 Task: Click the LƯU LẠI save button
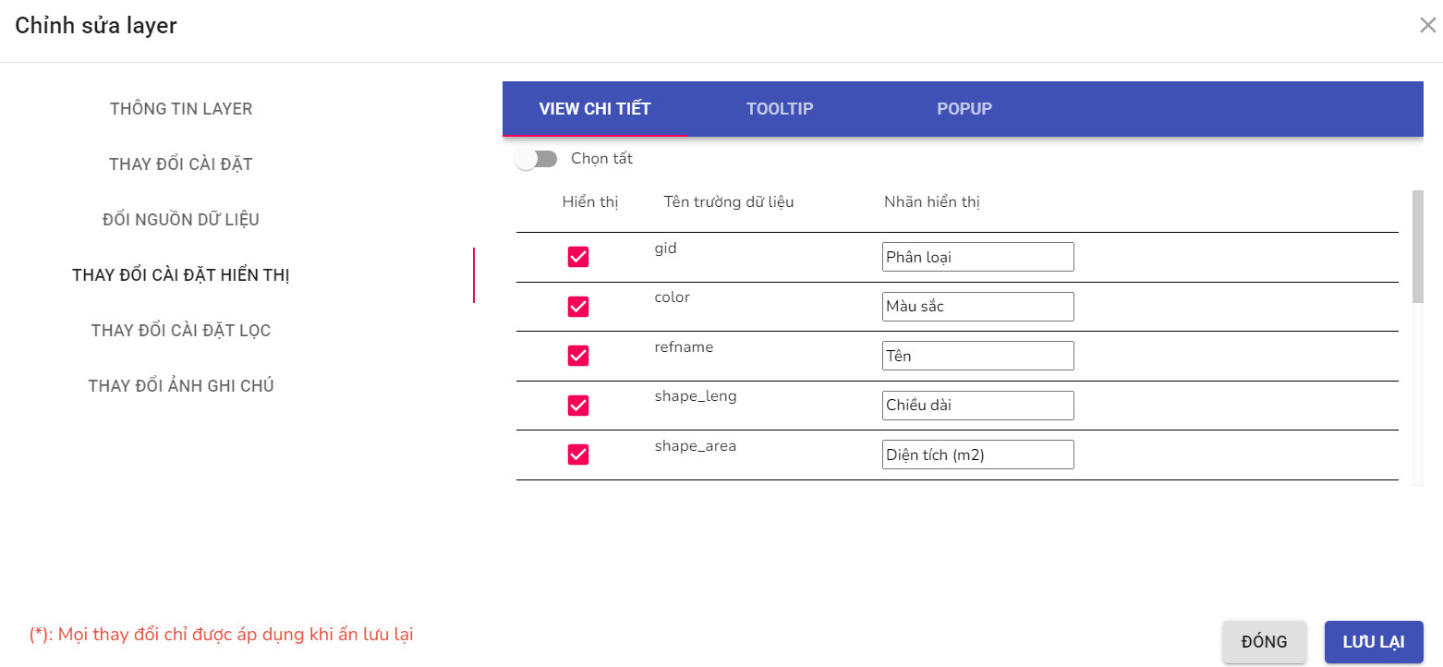coord(1374,641)
